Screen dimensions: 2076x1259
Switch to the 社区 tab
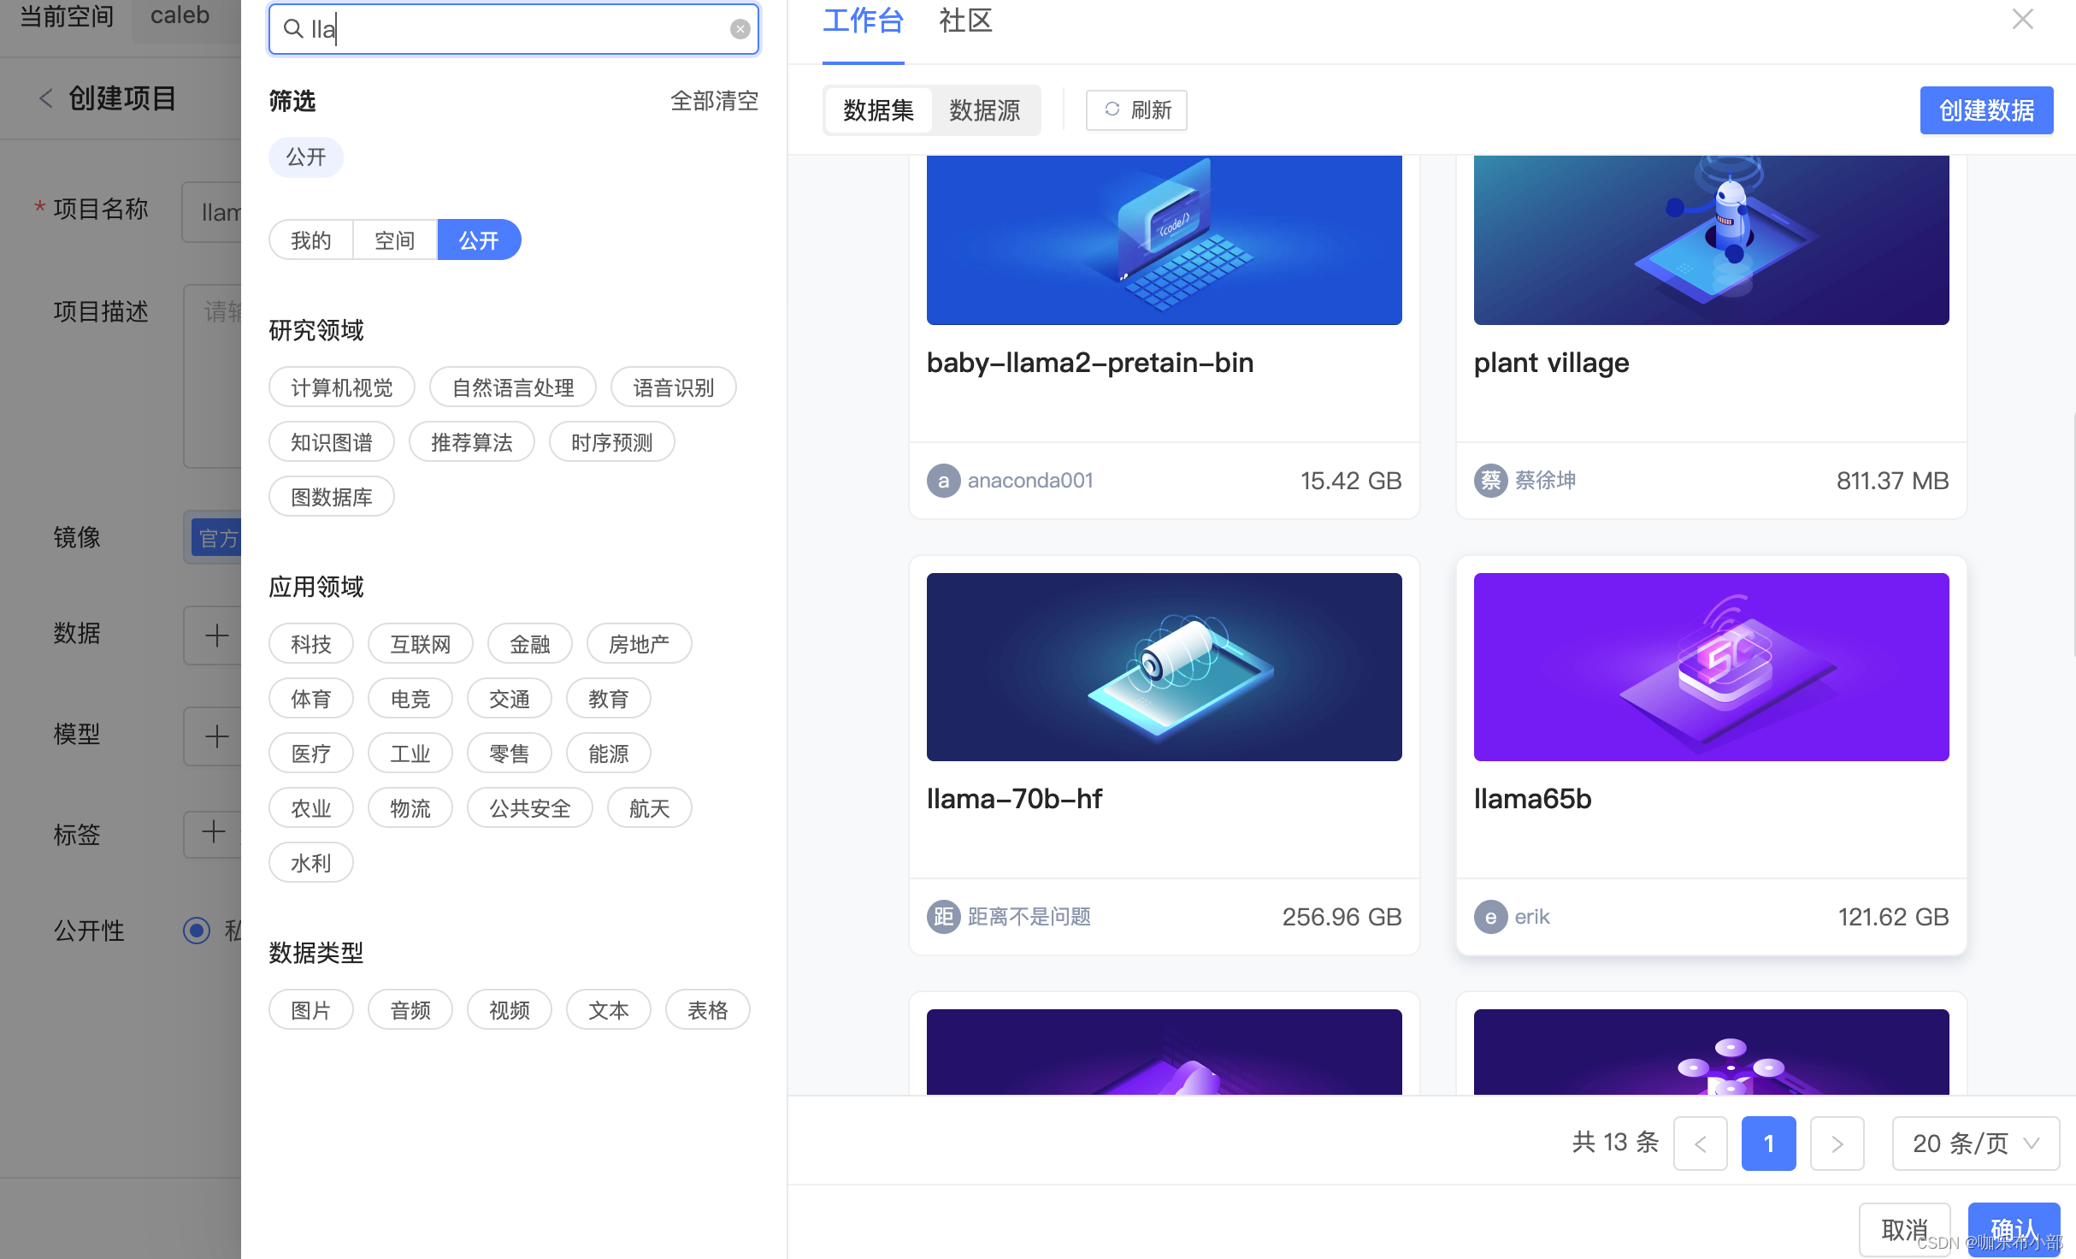(x=965, y=21)
